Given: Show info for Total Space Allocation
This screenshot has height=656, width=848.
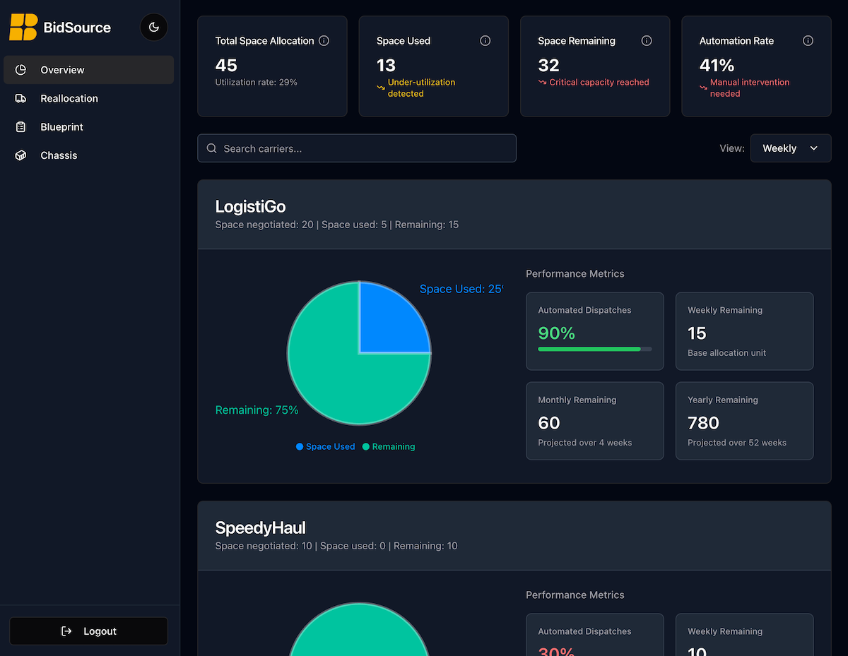Looking at the screenshot, I should [x=324, y=41].
